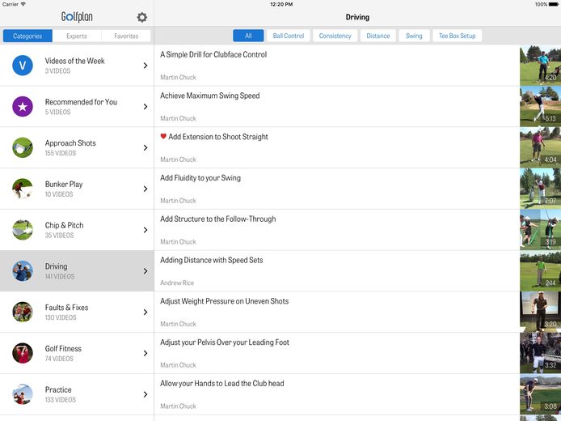Screen dimensions: 561x421
Task: Expand Driving chevron
Action: [146, 271]
